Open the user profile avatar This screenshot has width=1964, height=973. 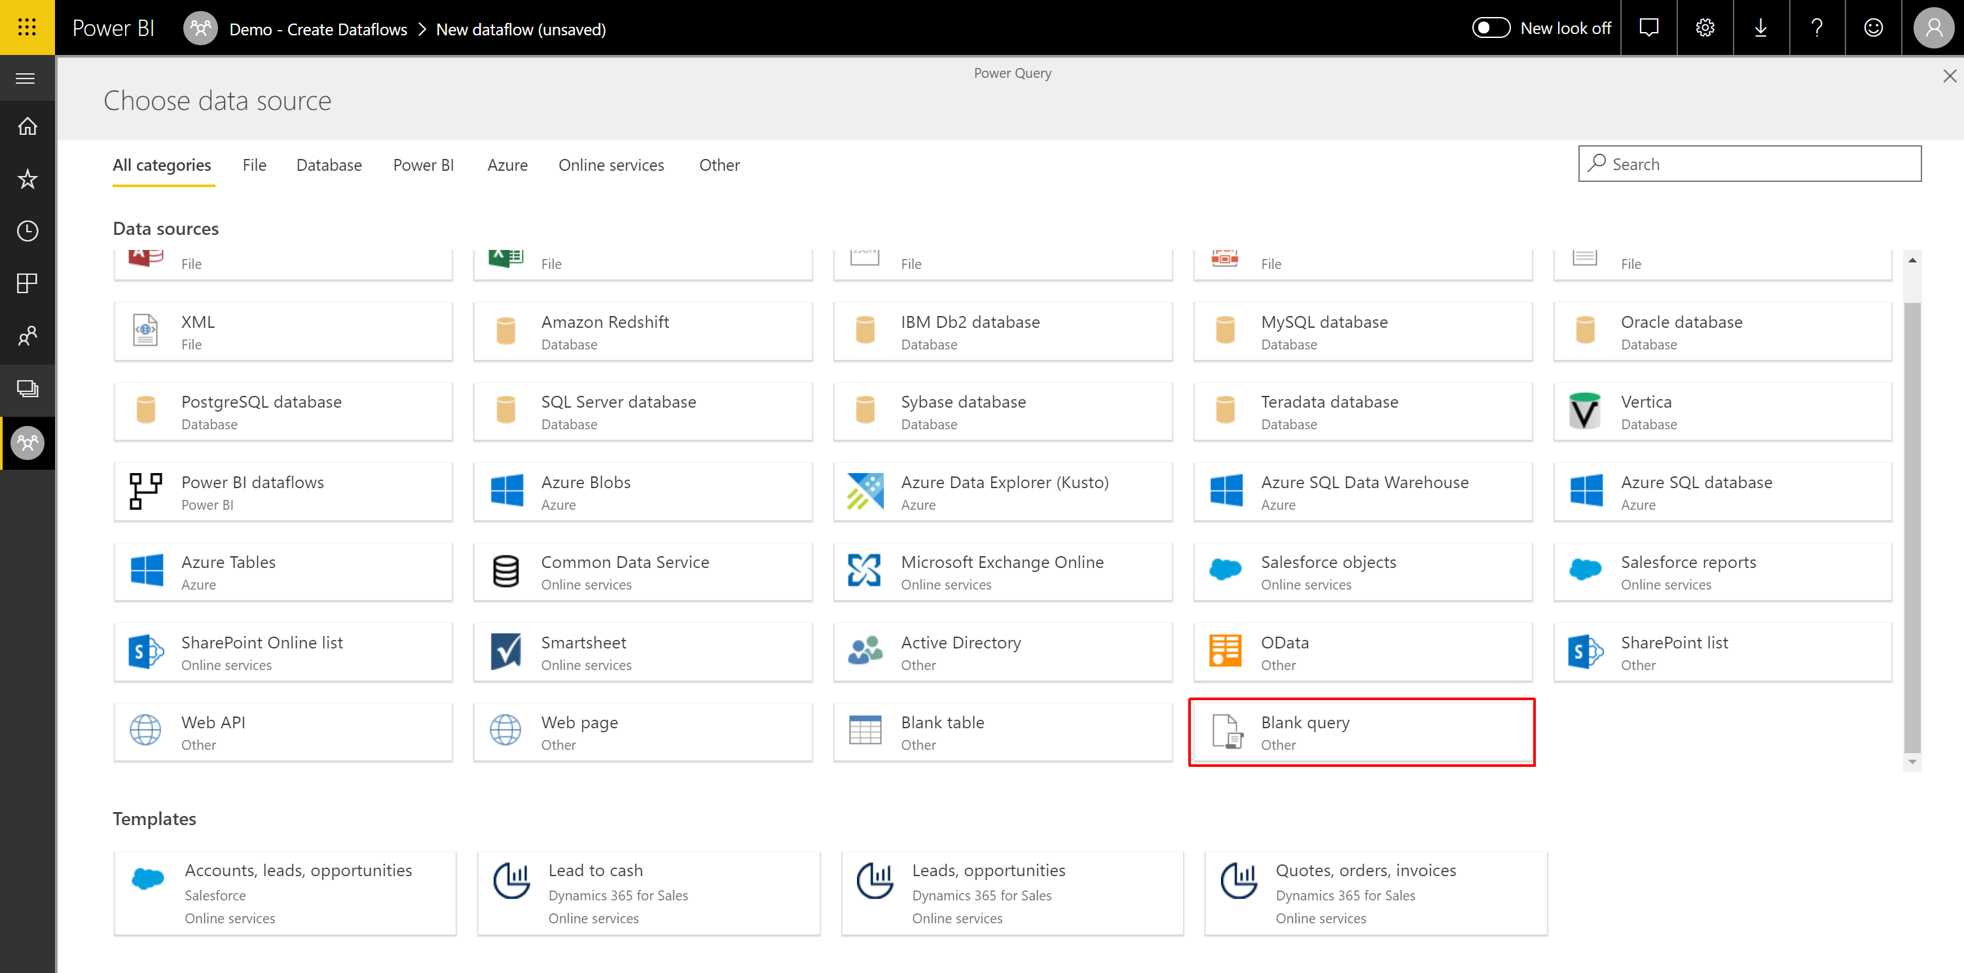click(1933, 28)
